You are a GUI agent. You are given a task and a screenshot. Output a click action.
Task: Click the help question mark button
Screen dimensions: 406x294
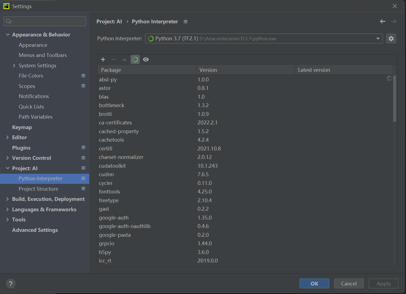coord(11,284)
